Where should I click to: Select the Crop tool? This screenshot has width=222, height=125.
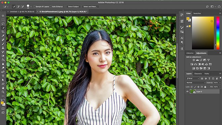coord(3,32)
